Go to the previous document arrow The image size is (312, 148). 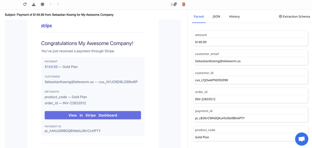click(x=51, y=4)
